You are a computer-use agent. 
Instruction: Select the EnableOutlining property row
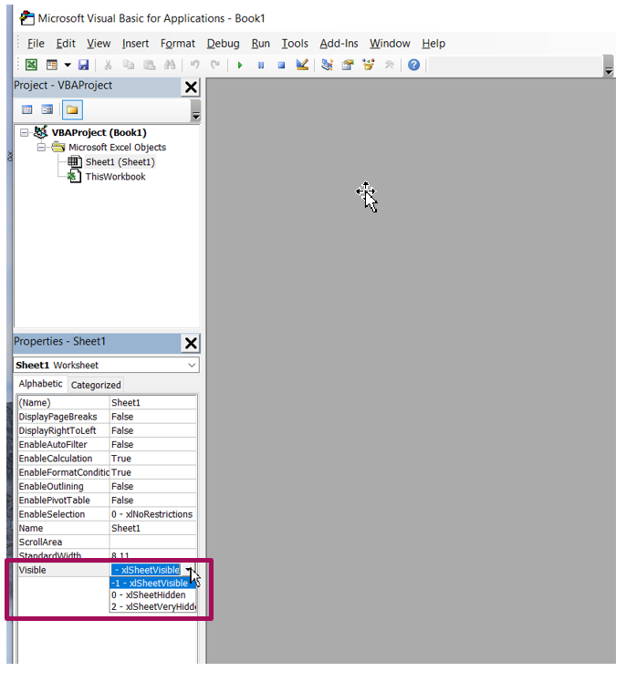click(107, 486)
